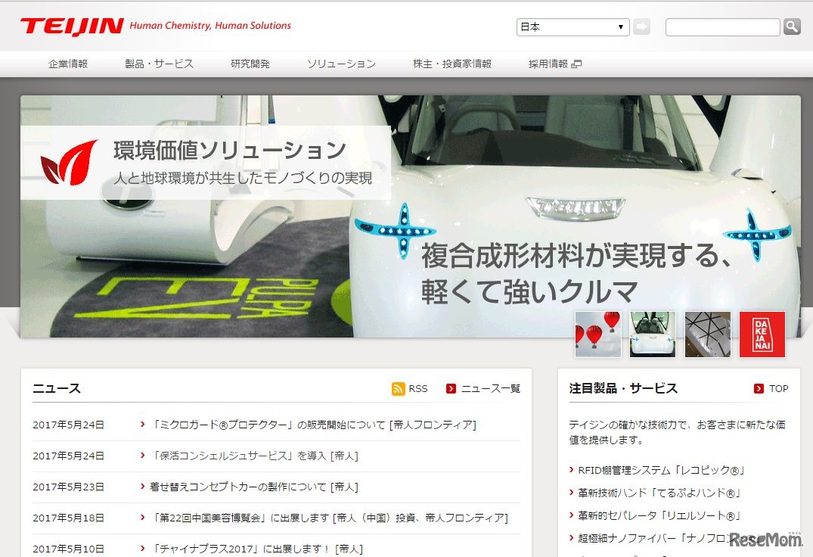Screen dimensions: 813x557
Task: Open the 株主・投資家情報 menu
Action: (452, 64)
